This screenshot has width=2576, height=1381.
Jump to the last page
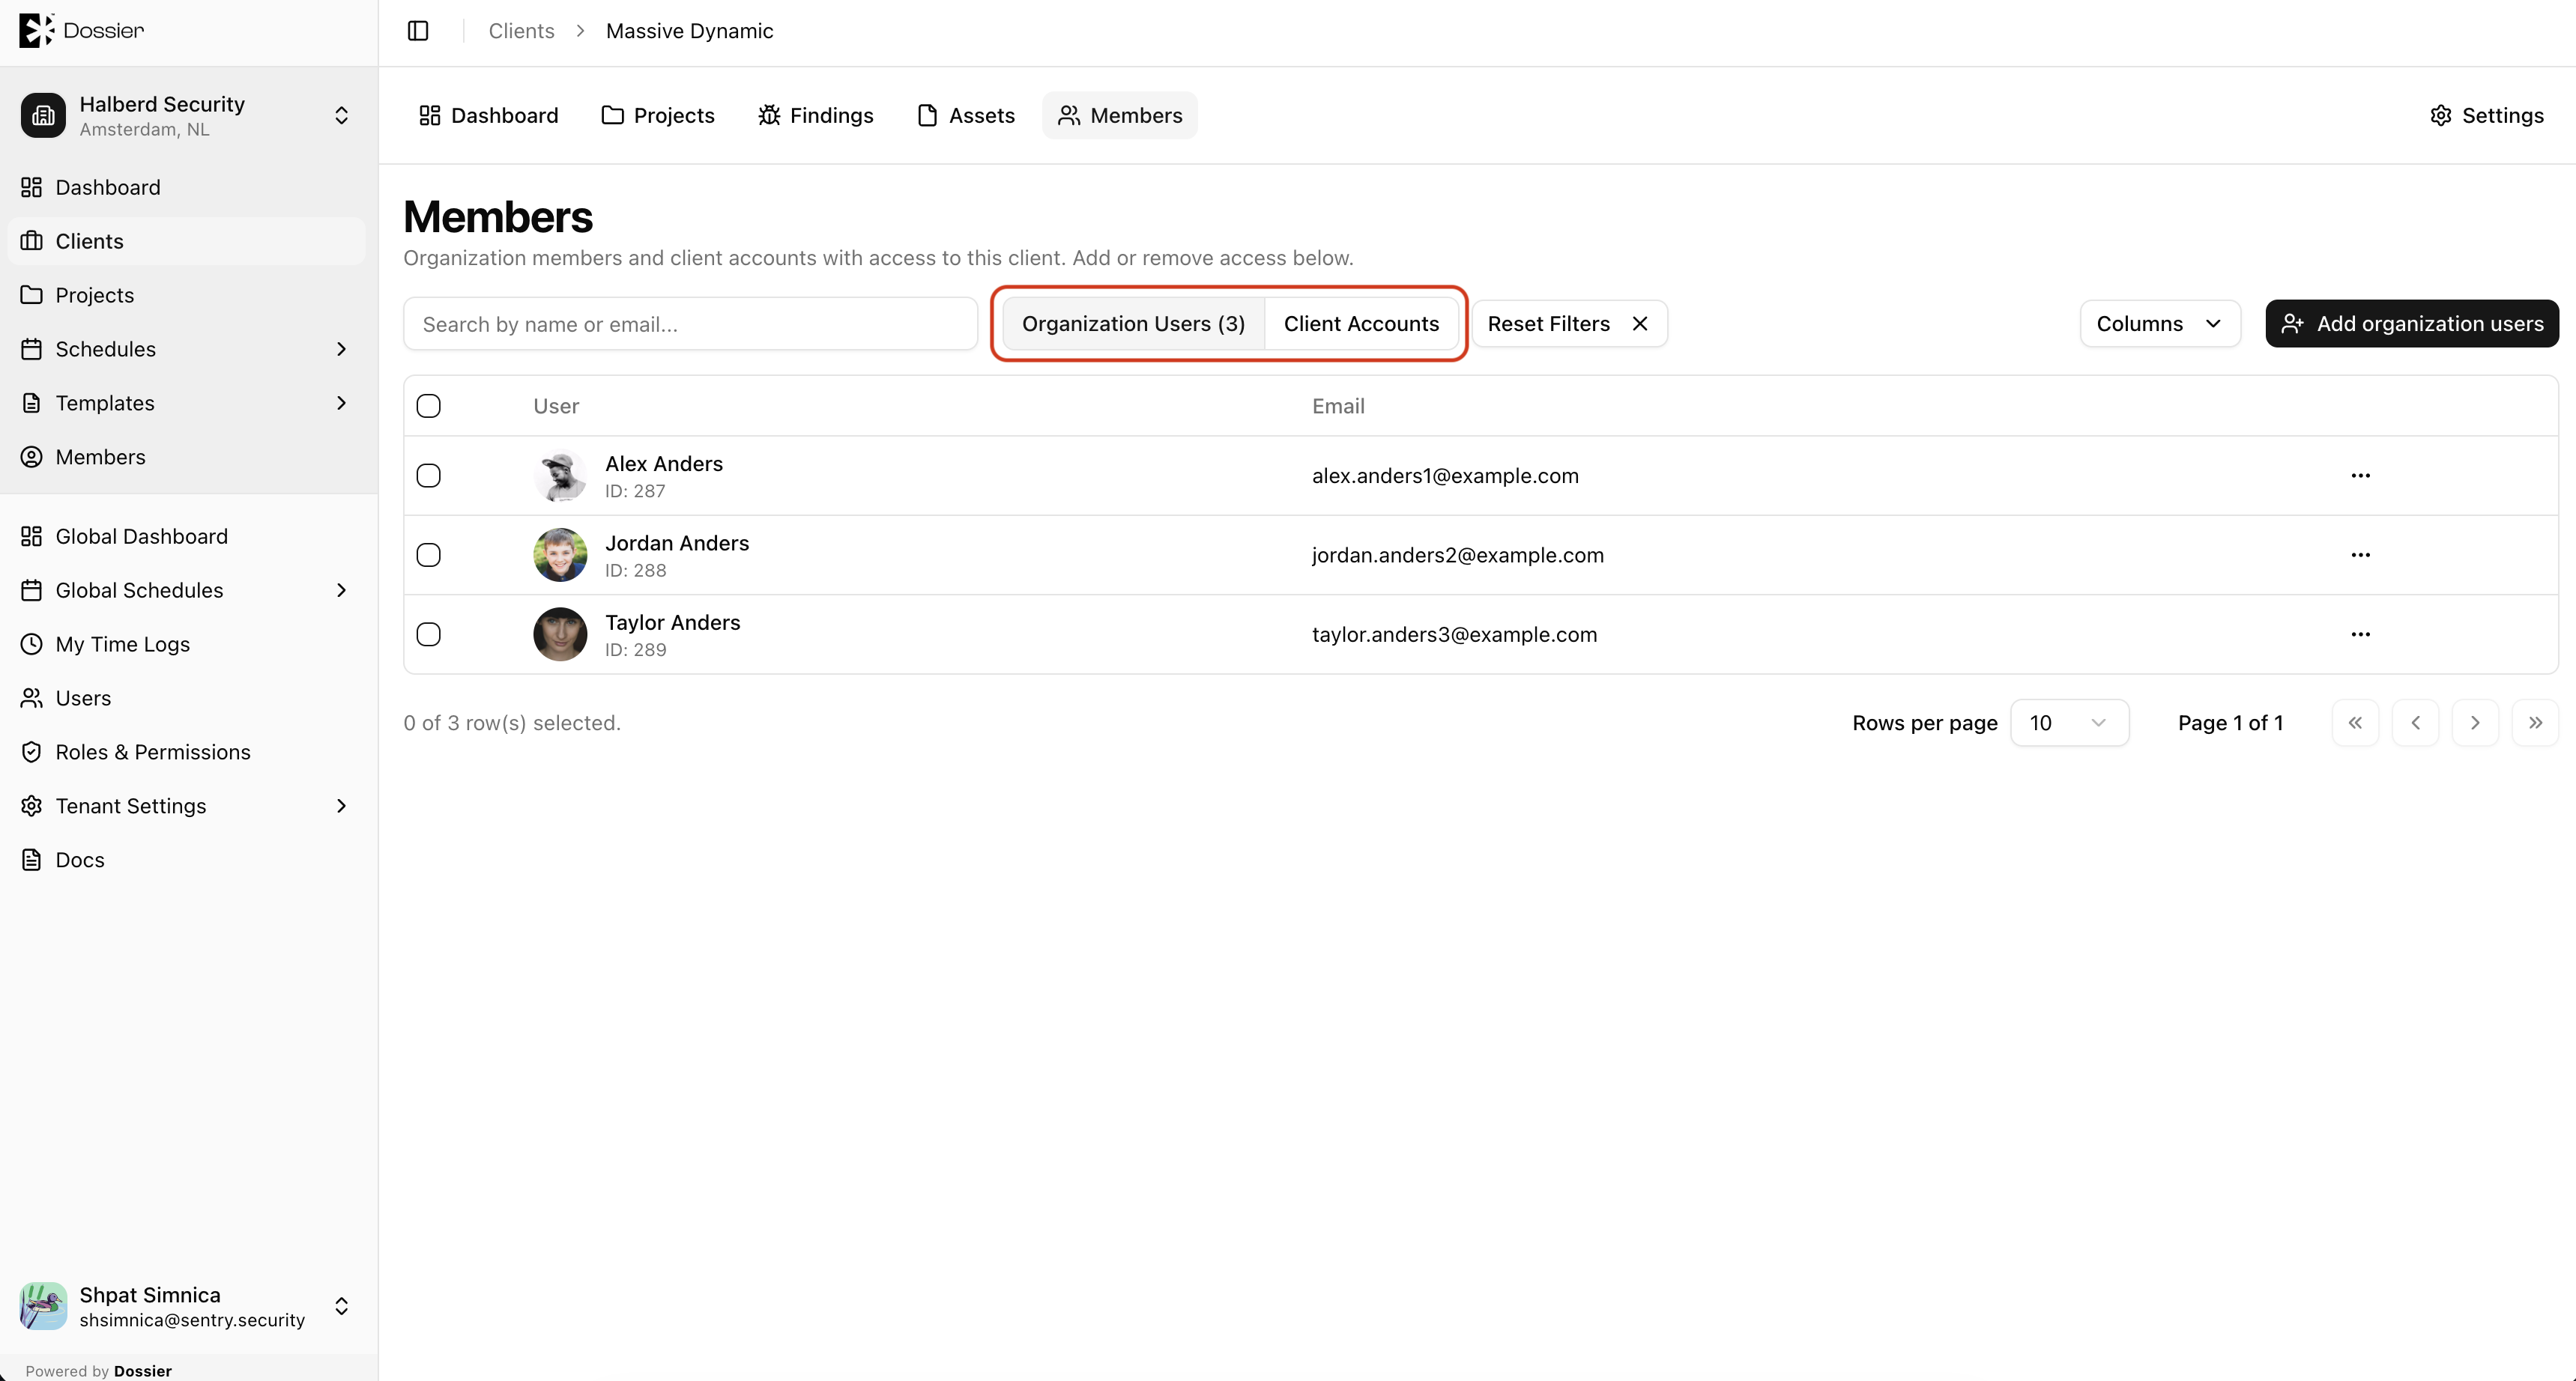click(2535, 723)
